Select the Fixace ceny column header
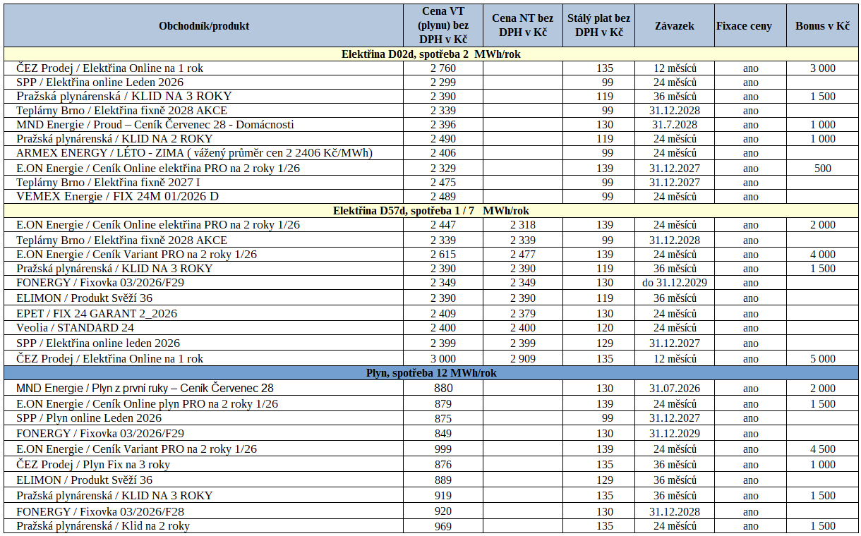Screen dimensions: 861x536 (744, 26)
